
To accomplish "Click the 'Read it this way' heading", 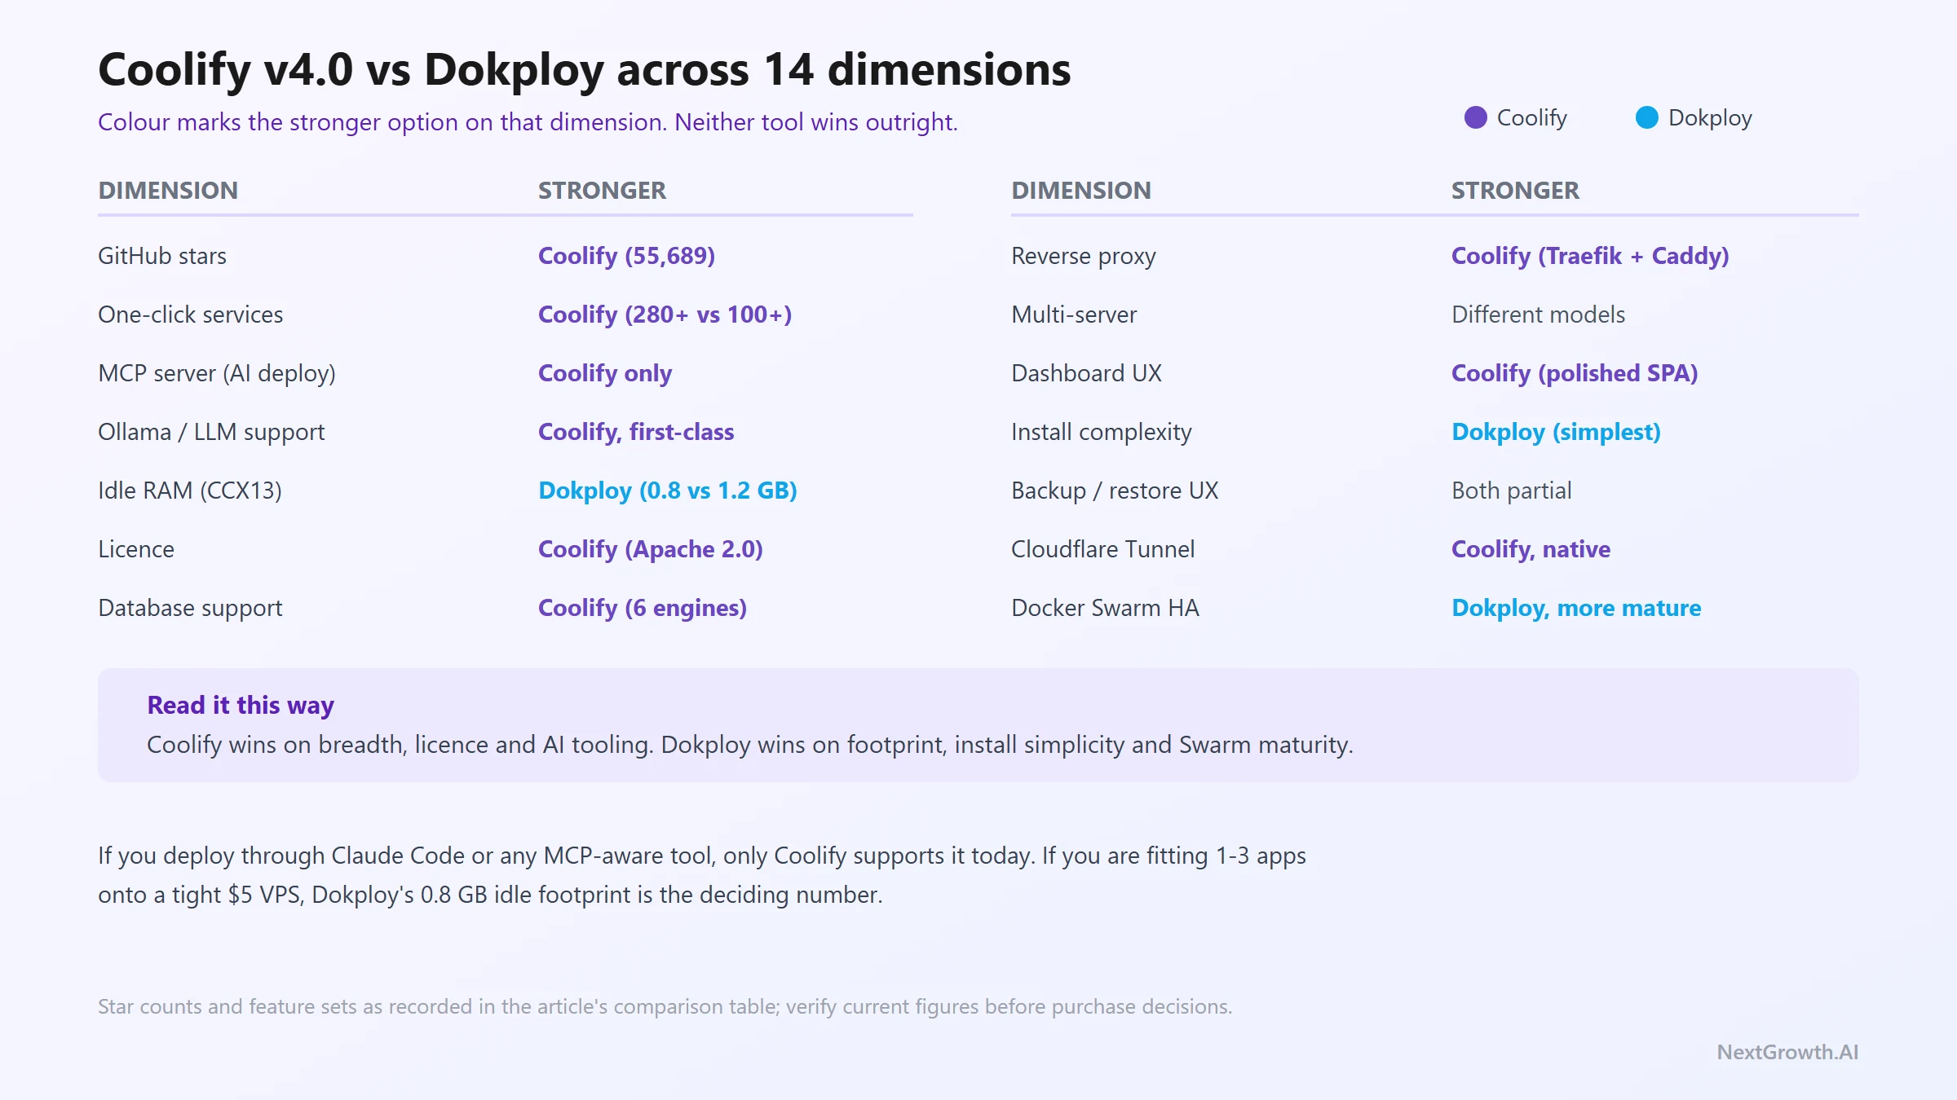I will (241, 706).
